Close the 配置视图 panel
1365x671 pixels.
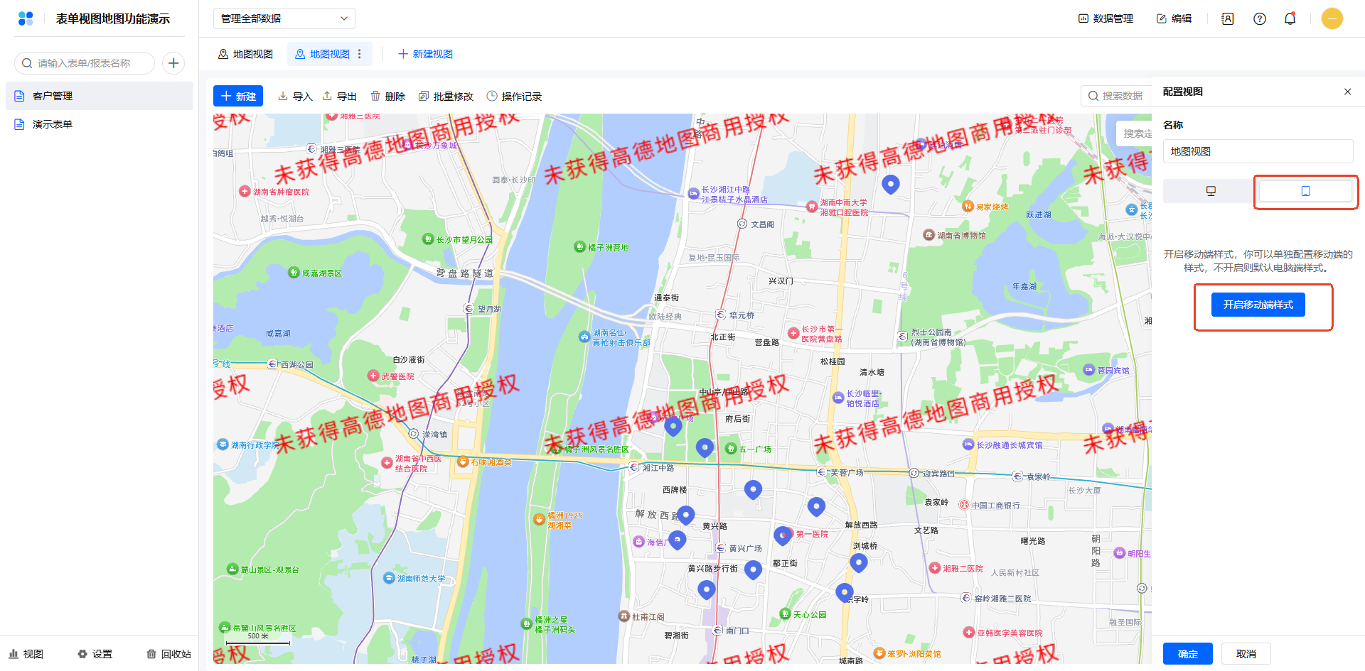pos(1347,92)
